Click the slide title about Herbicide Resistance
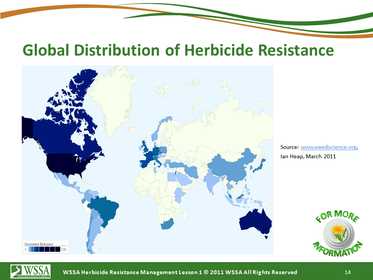Screen dimensions: 373x280 click(178, 51)
